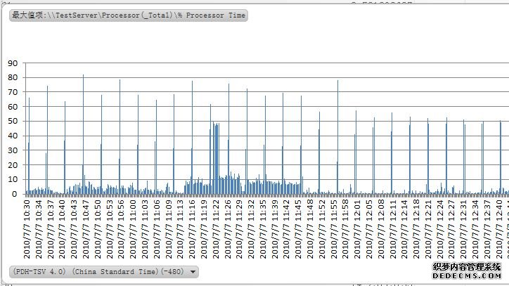Click the dropdown arrow beside (-480)
This screenshot has height=286, width=509.
point(193,272)
